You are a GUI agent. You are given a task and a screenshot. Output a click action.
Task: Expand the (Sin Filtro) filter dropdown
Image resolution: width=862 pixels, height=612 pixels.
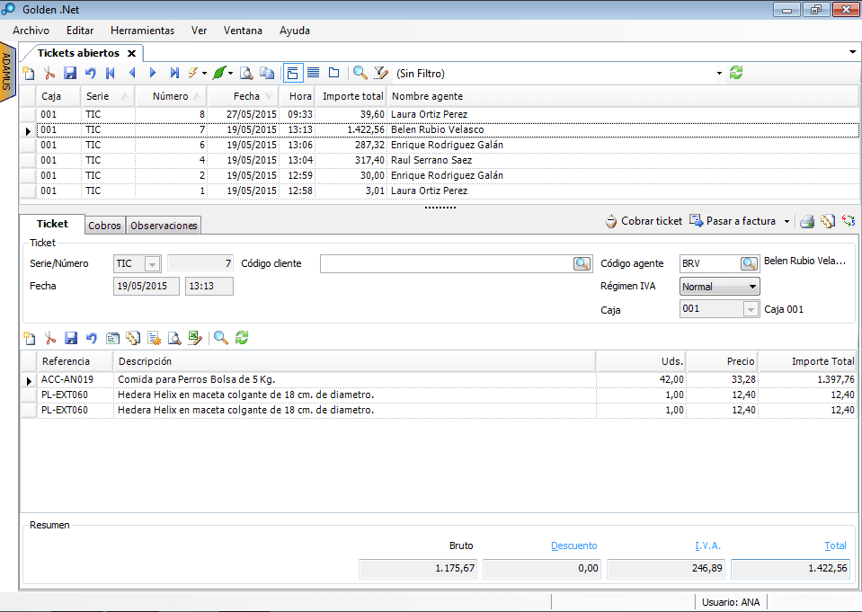click(719, 74)
